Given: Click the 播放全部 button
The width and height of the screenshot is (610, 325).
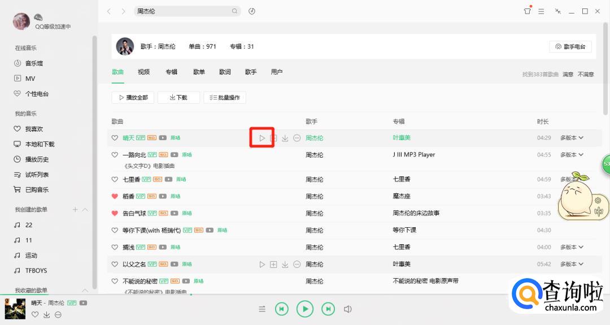Looking at the screenshot, I should (x=133, y=98).
